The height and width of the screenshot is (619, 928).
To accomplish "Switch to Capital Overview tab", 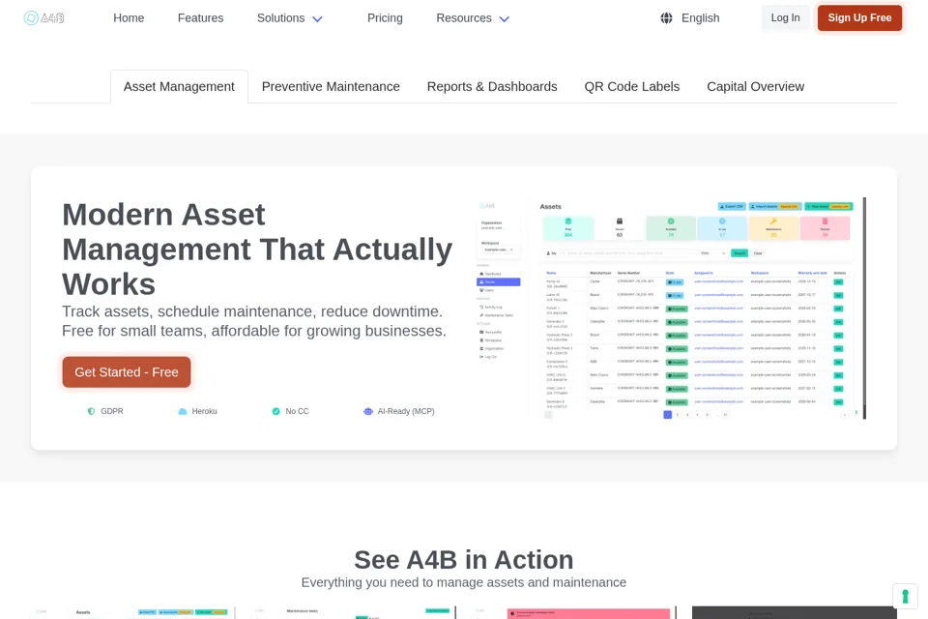I will pyautogui.click(x=755, y=86).
